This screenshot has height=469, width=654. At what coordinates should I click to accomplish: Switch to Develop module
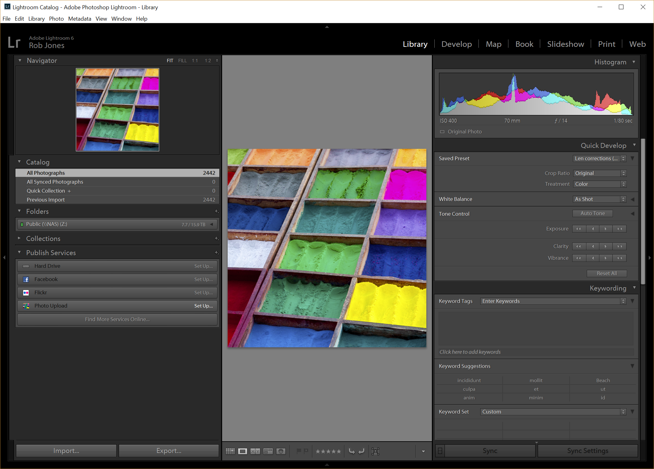click(457, 44)
